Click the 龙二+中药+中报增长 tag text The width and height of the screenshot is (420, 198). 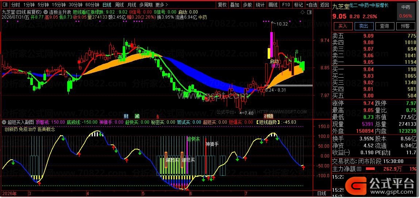tap(369, 5)
